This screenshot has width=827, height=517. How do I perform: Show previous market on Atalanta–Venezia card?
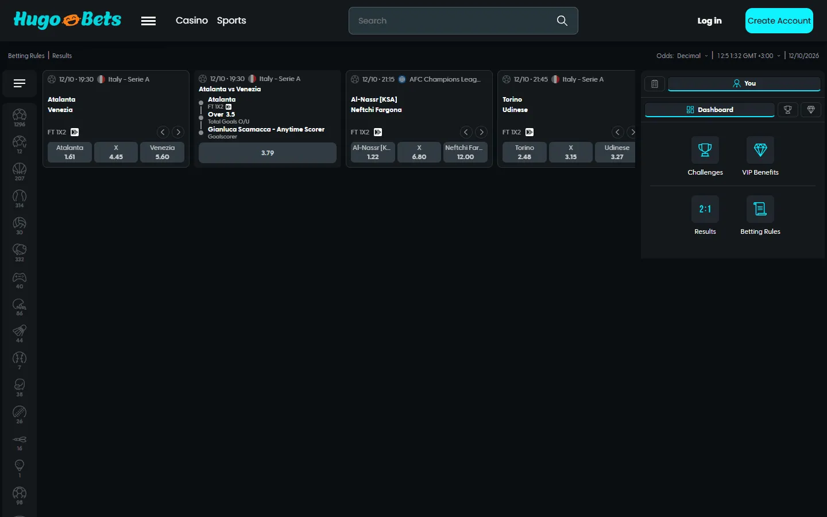pos(163,132)
